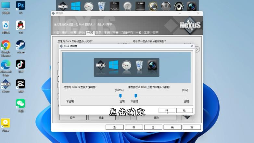254x143 pixels.
Task: Open the QQ penguin desktop shortcut
Action: pos(20,27)
